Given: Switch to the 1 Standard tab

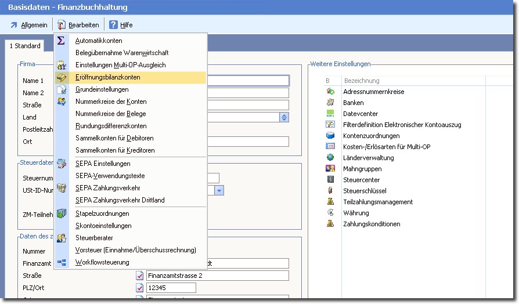Looking at the screenshot, I should (25, 46).
